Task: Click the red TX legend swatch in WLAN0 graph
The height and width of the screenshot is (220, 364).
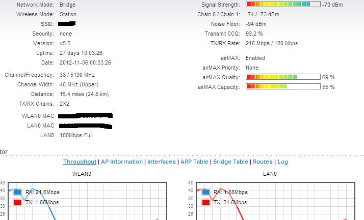Action: 18,202
